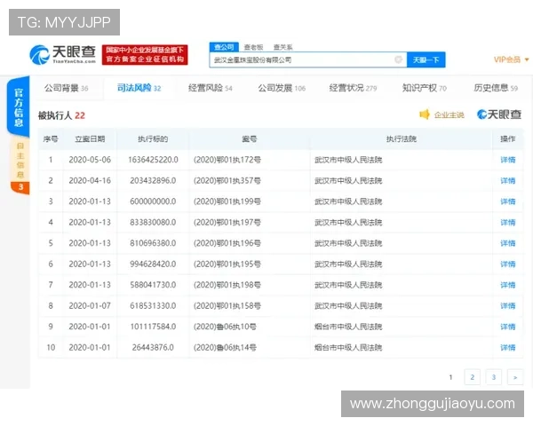Viewport: 533px width, 426px height.
Task: Select amount 203432896.0 cell
Action: 153,181
